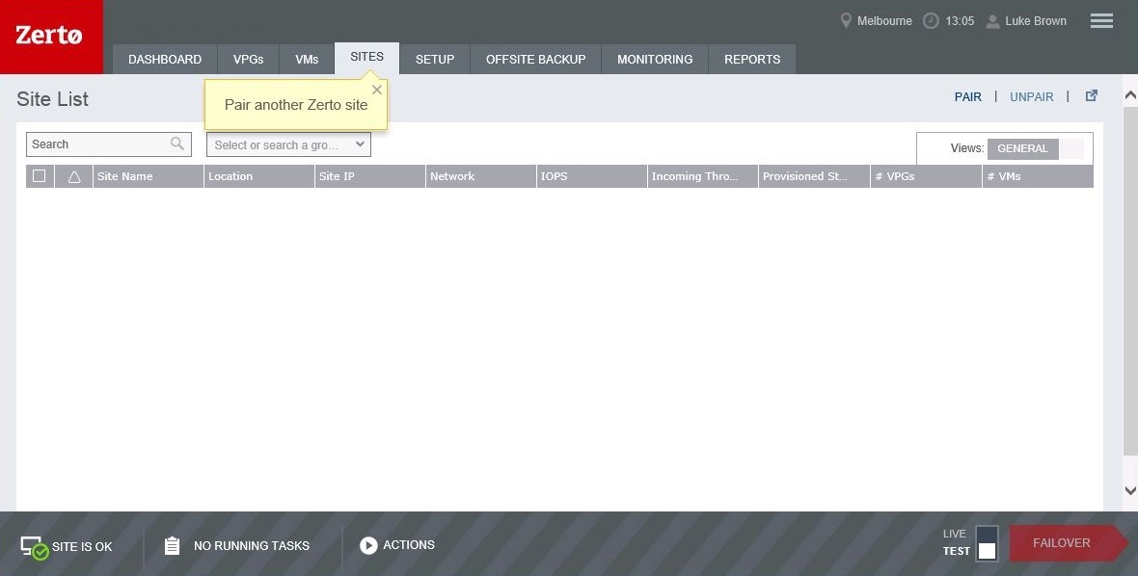The width and height of the screenshot is (1138, 576).
Task: Open running tasks clipboard icon
Action: 172,545
